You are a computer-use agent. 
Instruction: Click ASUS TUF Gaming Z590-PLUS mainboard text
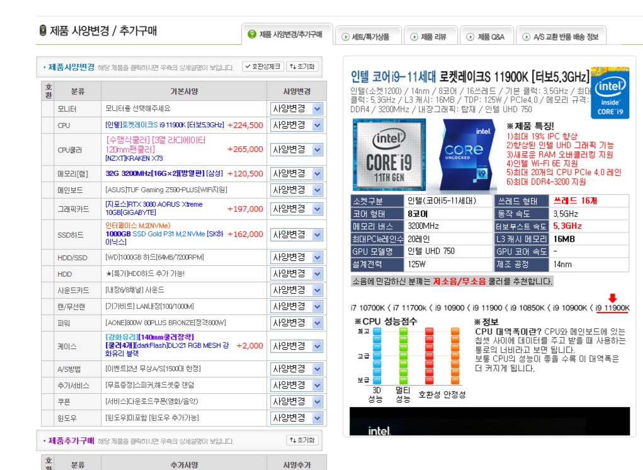click(166, 190)
